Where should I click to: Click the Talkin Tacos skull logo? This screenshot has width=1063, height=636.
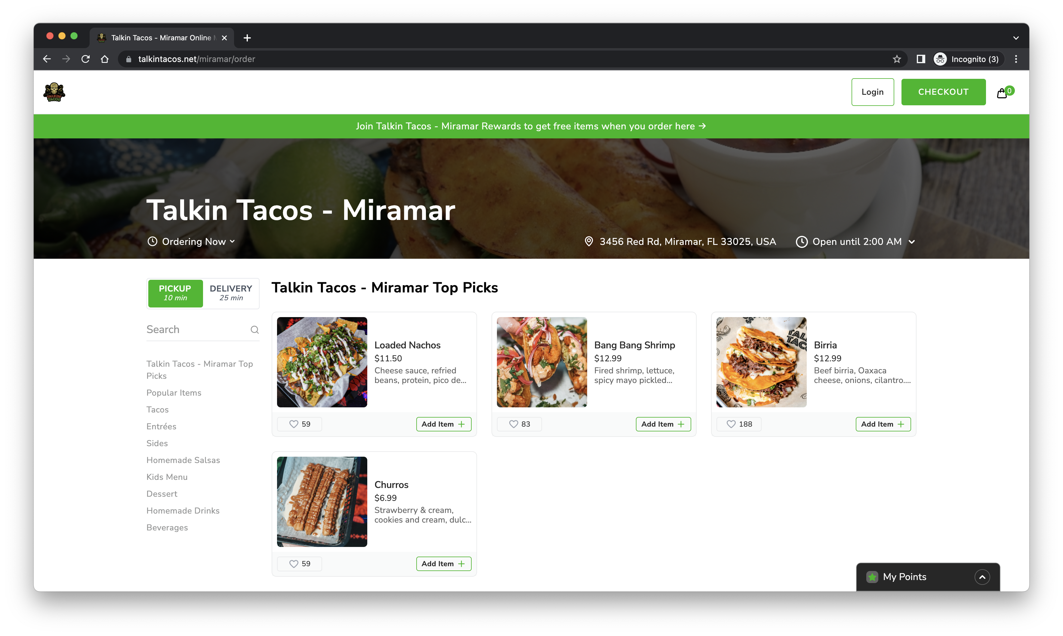tap(54, 92)
